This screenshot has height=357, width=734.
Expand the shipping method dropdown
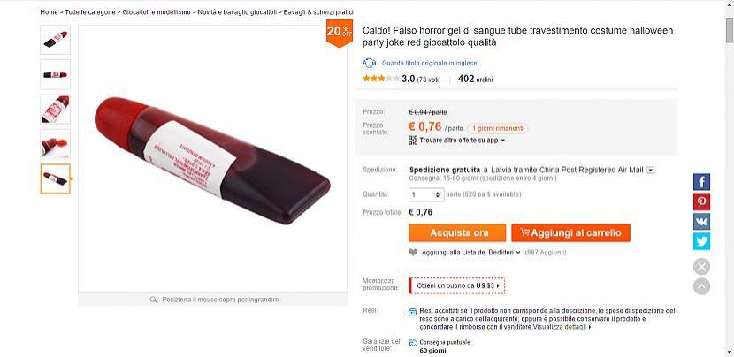coord(650,170)
